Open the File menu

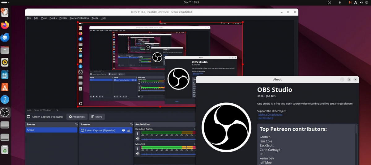[29, 18]
